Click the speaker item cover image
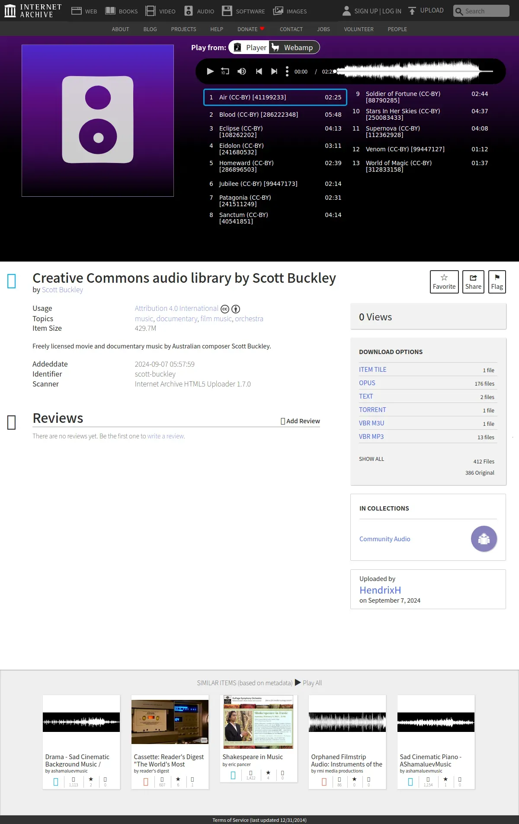Screen dimensions: 519x824 [98, 121]
